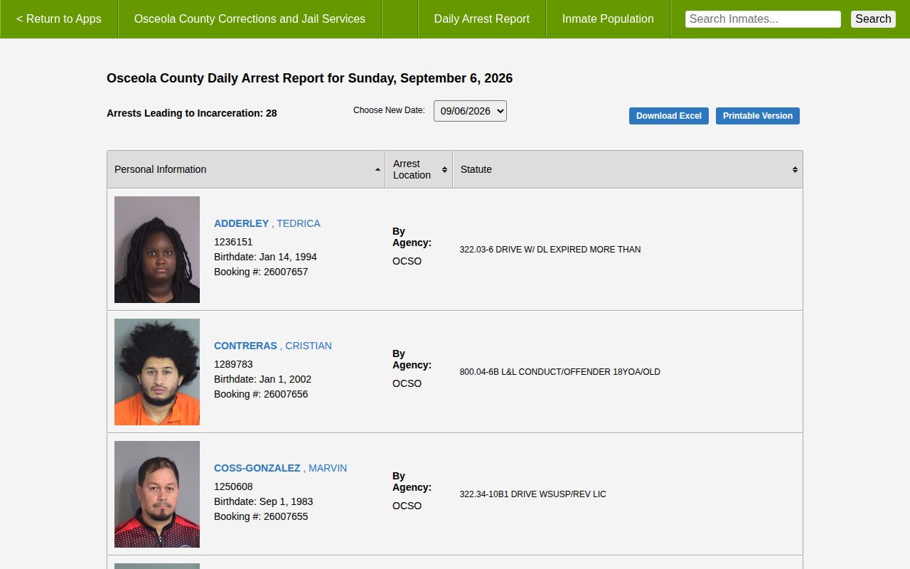View Cristian Contreras's mugshot photo
The width and height of the screenshot is (910, 569).
157,372
